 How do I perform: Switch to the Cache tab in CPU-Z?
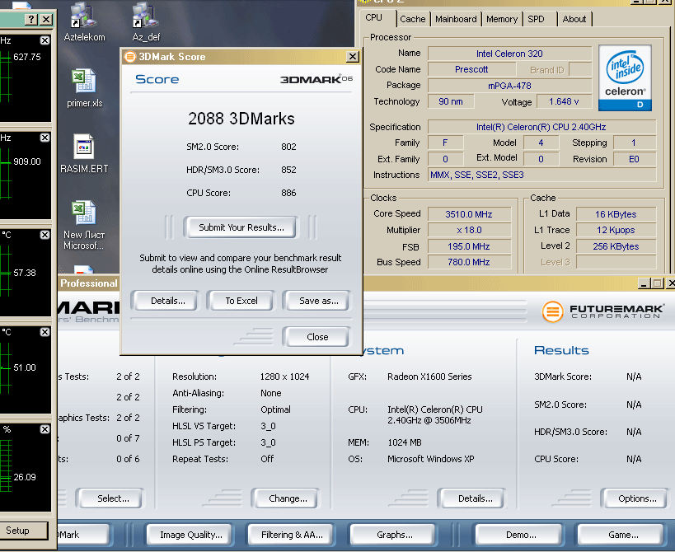point(413,19)
